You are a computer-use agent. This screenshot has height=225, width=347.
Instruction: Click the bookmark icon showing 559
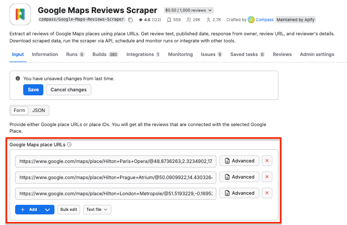click(x=169, y=20)
